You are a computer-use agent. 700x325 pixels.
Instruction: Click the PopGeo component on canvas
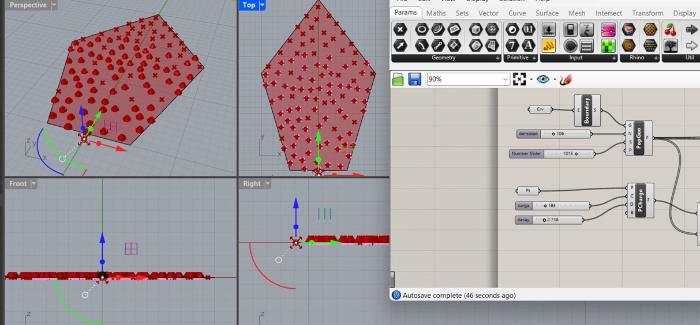coord(639,138)
